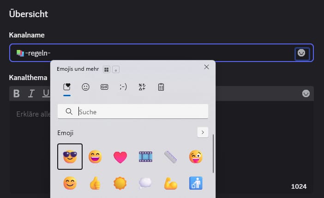This screenshot has width=324, height=198.
Task: Open the clipboard history tab
Action: [161, 87]
